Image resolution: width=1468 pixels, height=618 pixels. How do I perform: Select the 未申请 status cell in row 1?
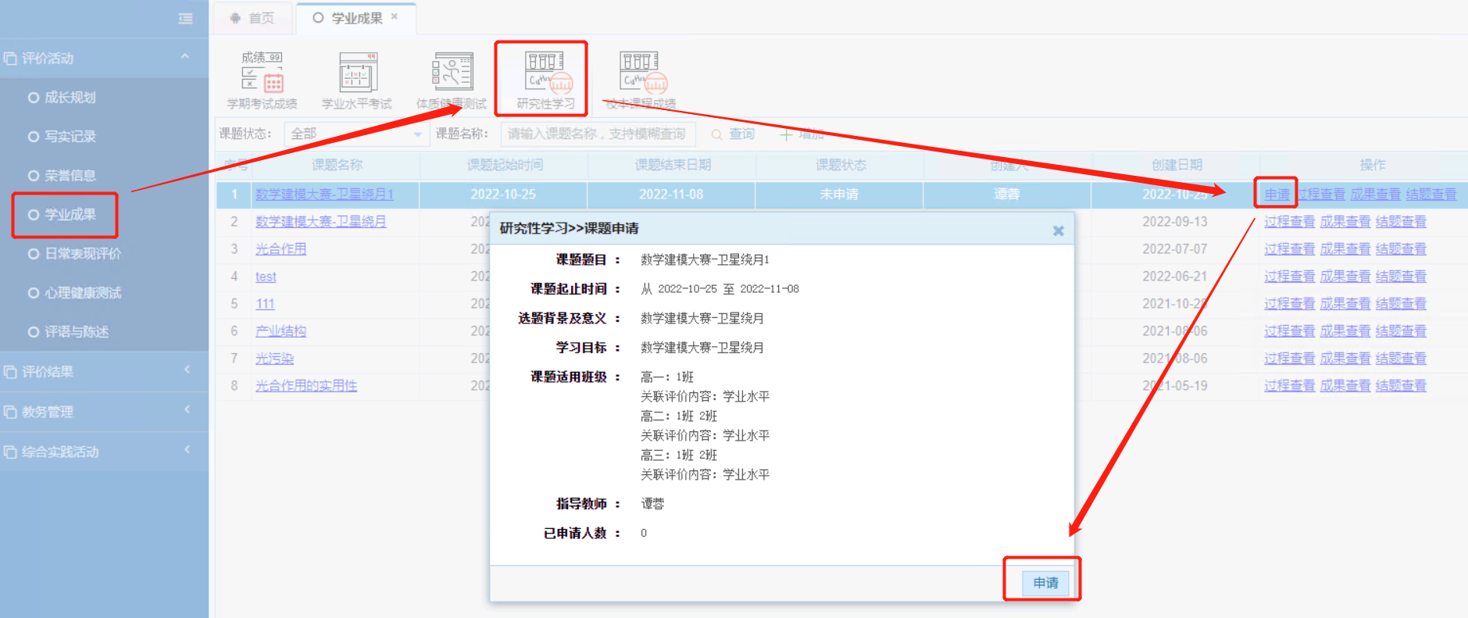point(839,195)
